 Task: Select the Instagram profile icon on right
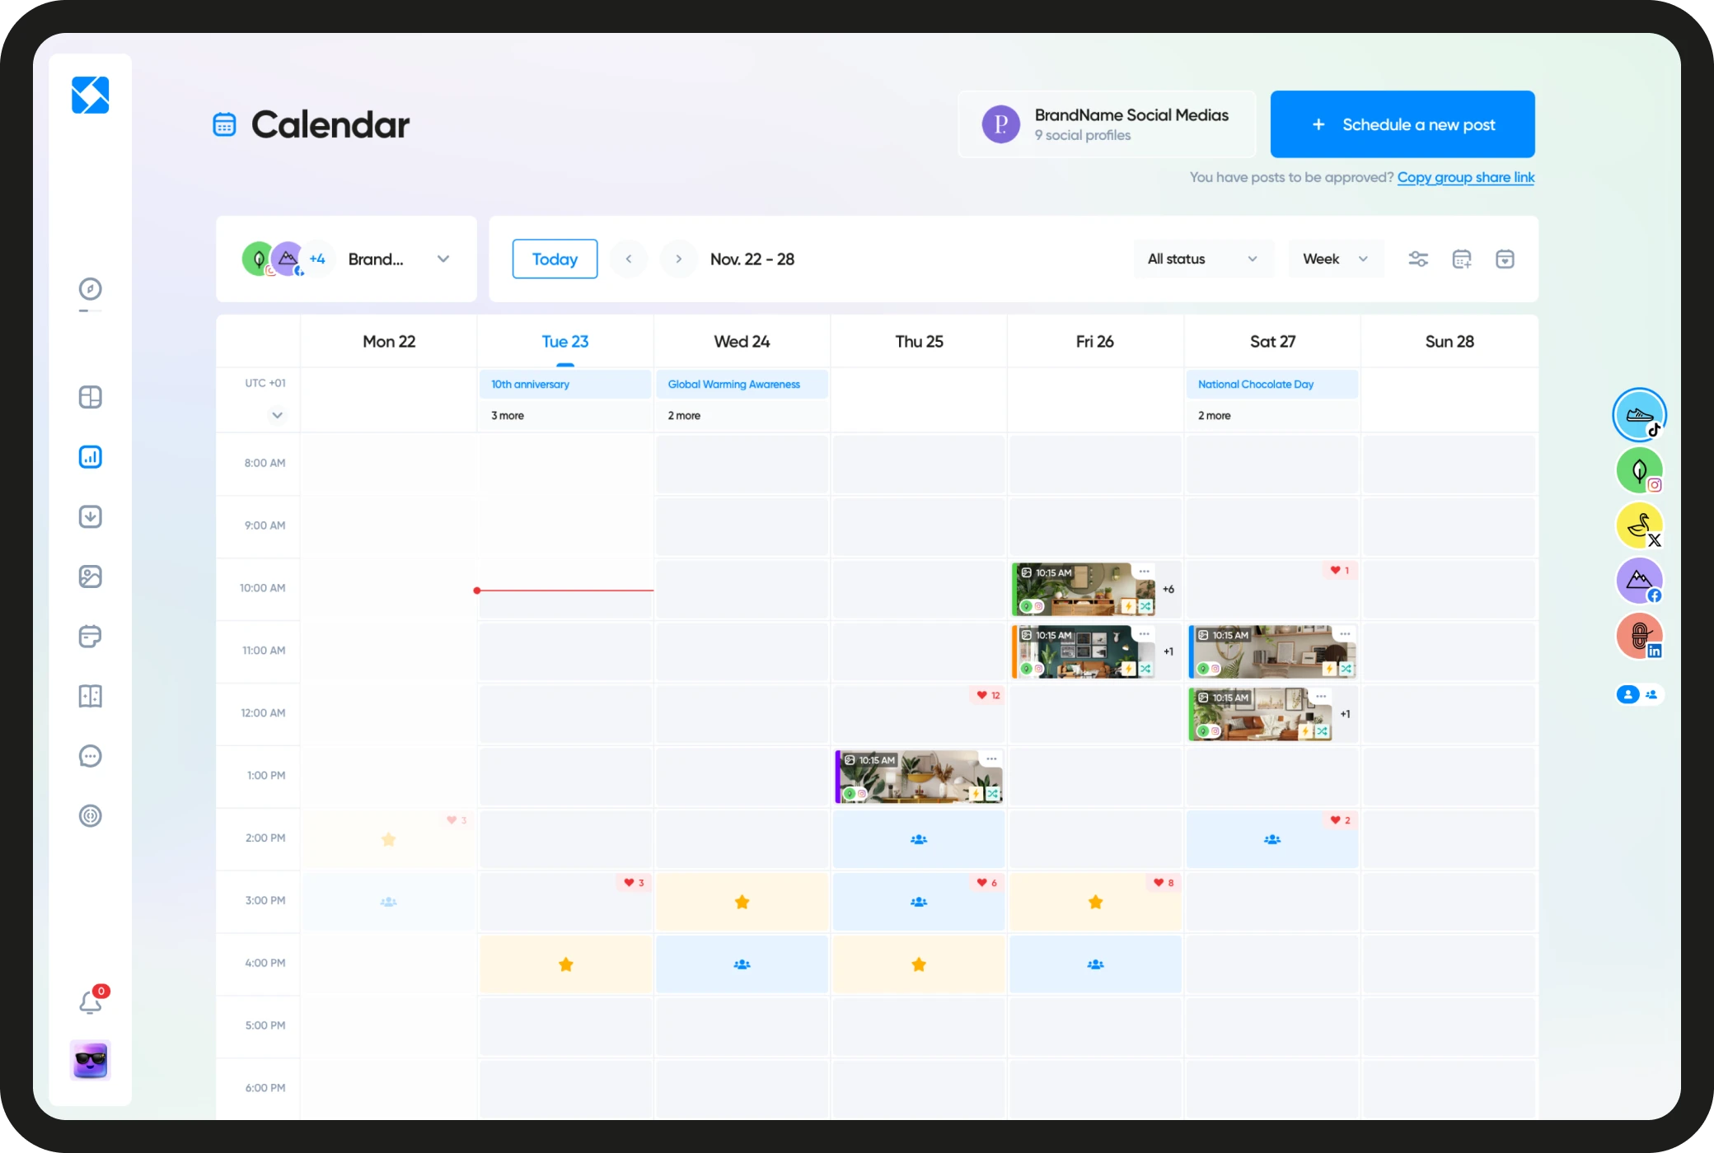pos(1636,469)
